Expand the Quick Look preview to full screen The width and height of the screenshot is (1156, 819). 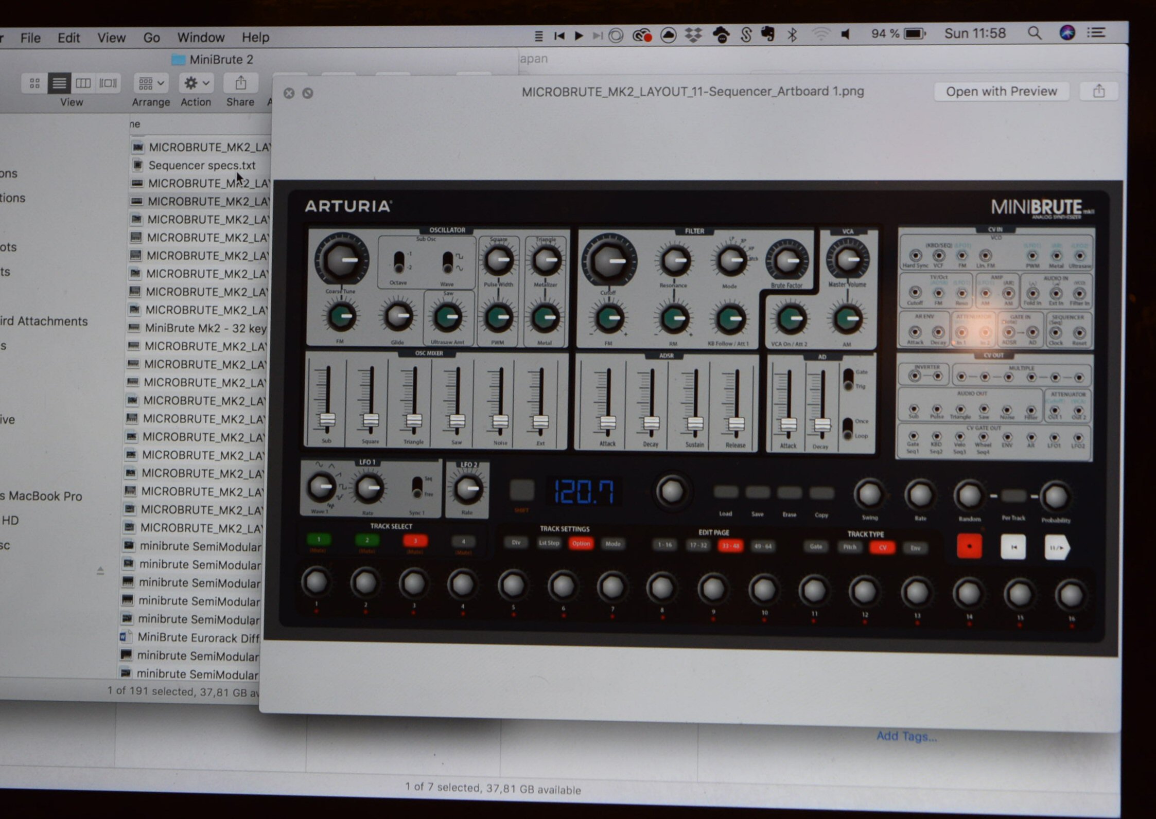tap(307, 93)
